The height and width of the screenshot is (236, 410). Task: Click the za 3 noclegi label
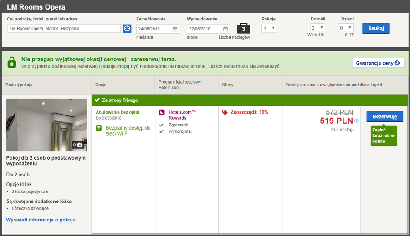[342, 130]
